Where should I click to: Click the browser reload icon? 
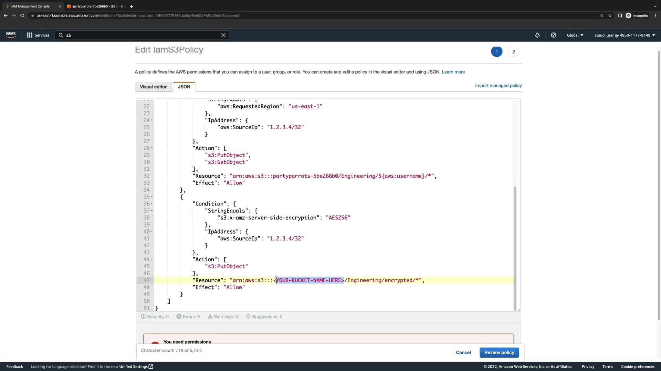(22, 15)
